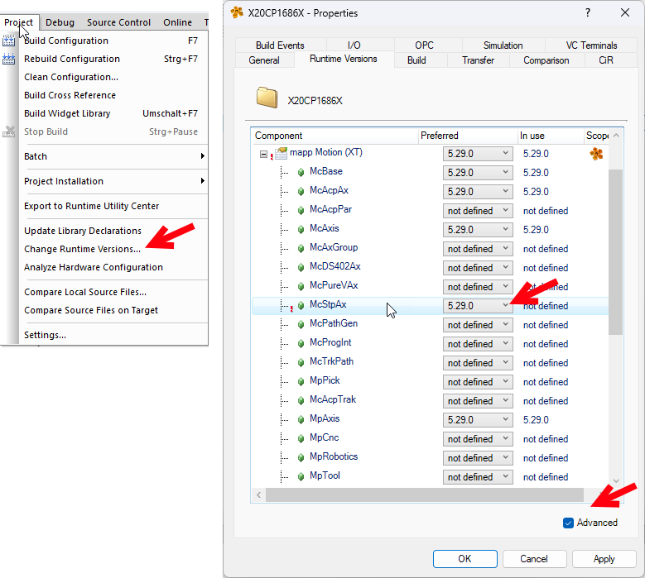Click the horizontal scrollbar left arrow
Image resolution: width=645 pixels, height=578 pixels.
coord(258,494)
